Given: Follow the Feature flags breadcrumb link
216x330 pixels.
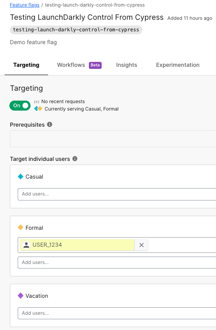Looking at the screenshot, I should [25, 5].
